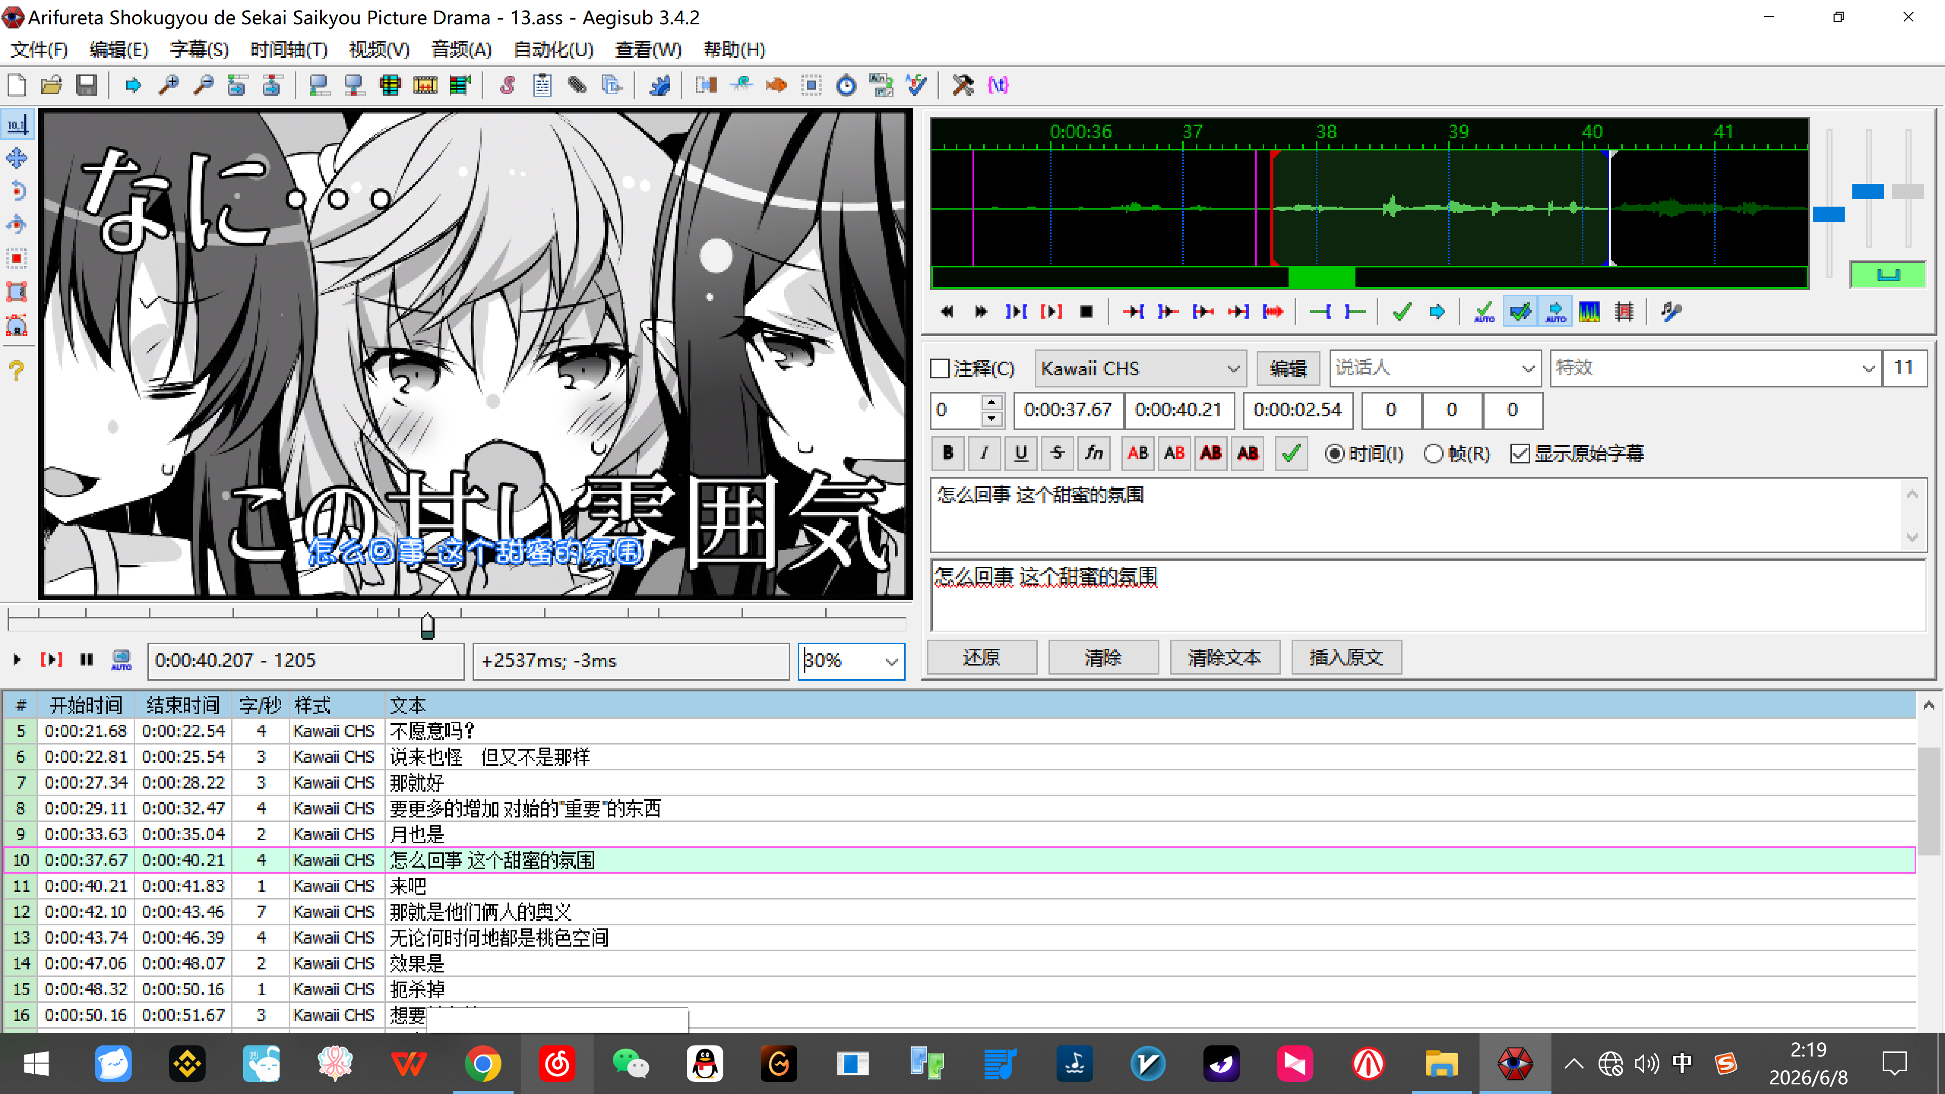The height and width of the screenshot is (1094, 1945).
Task: Click the 还原 revert button
Action: click(x=982, y=657)
